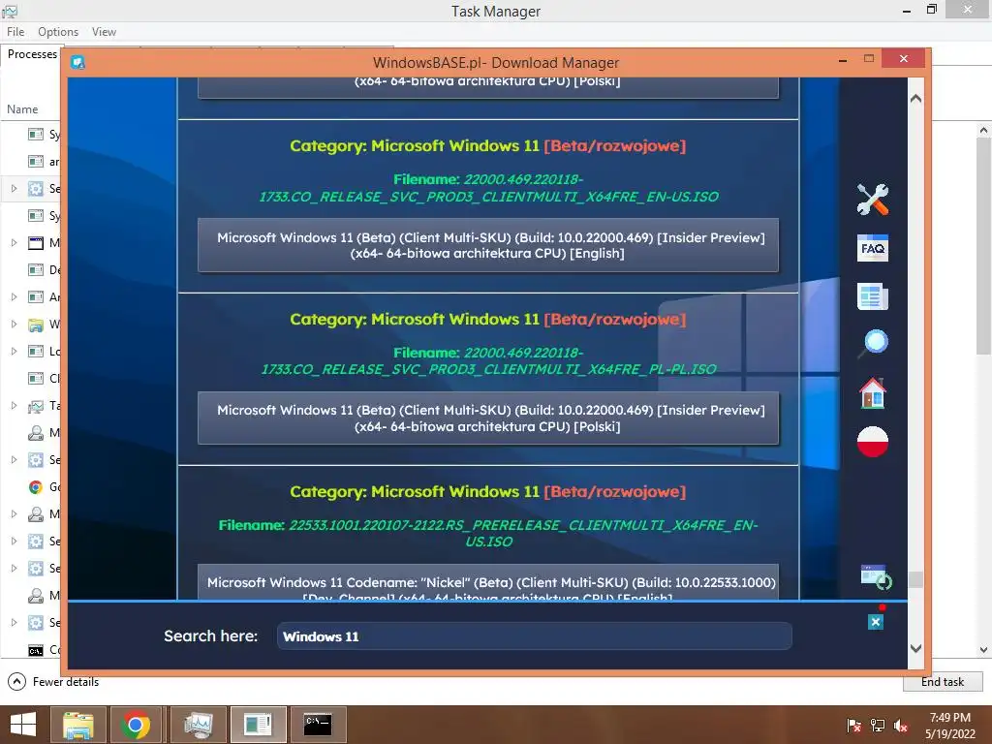Switch to Download Manager taskbar button
This screenshot has height=744, width=992.
click(x=258, y=725)
